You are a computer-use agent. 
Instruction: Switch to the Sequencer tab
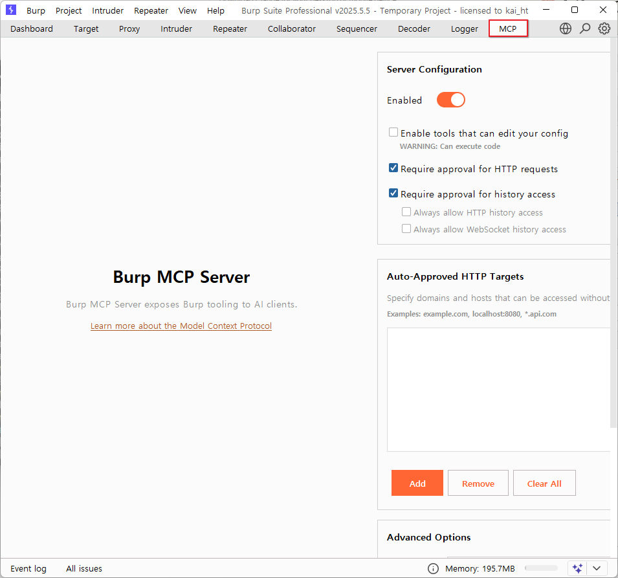[357, 28]
